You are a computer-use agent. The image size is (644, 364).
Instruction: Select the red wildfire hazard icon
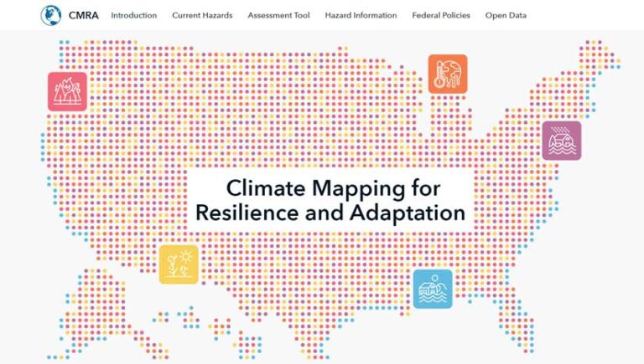point(67,92)
